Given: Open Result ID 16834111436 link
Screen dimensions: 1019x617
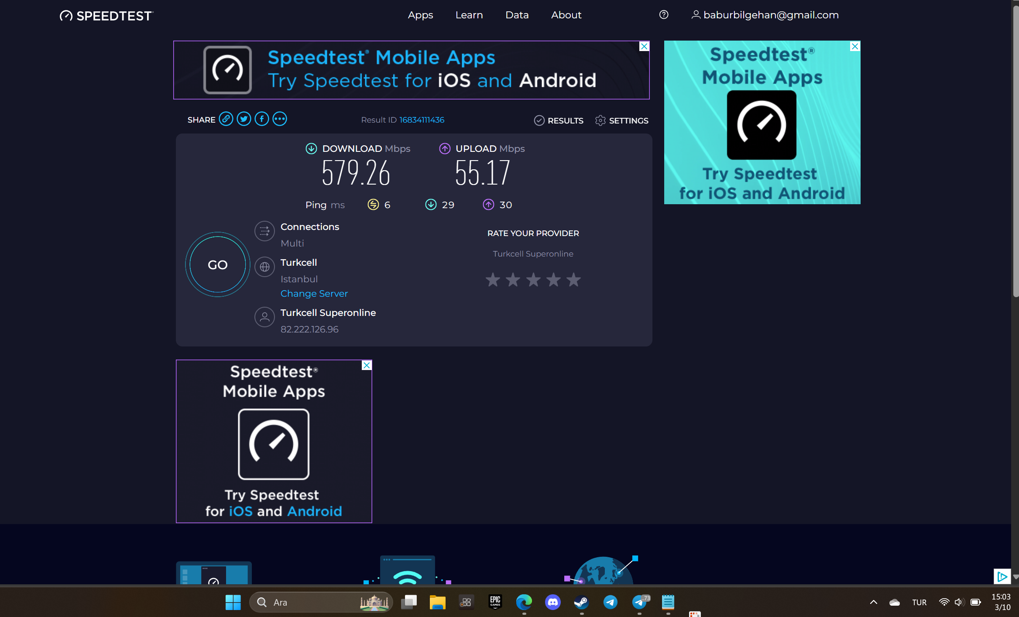Looking at the screenshot, I should click(x=422, y=120).
